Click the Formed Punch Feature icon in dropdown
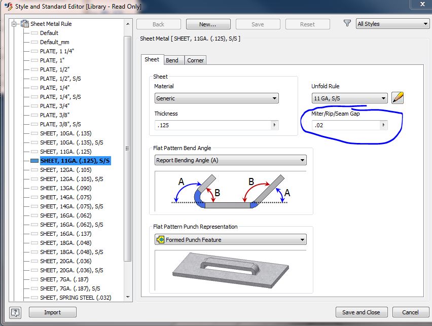432x326 pixels. click(x=161, y=240)
